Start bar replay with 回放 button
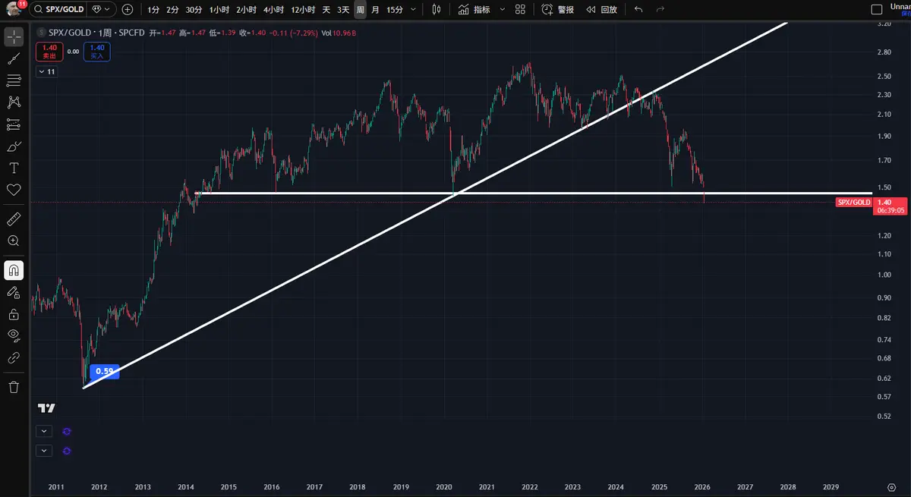This screenshot has width=911, height=497. 601,10
